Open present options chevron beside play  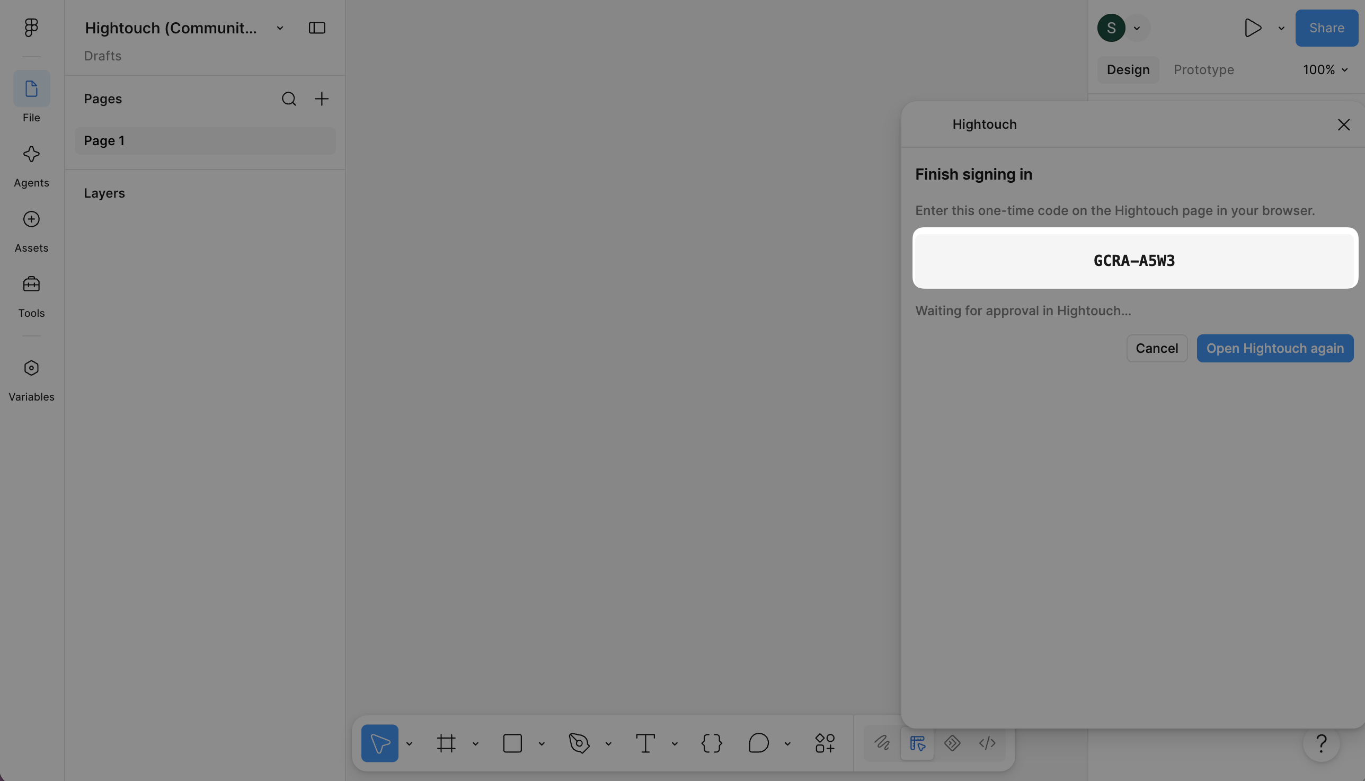(1281, 28)
